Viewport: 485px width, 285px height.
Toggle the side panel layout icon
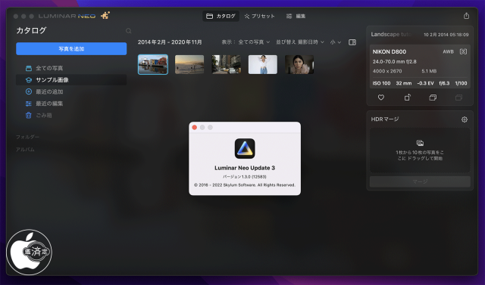pos(352,42)
